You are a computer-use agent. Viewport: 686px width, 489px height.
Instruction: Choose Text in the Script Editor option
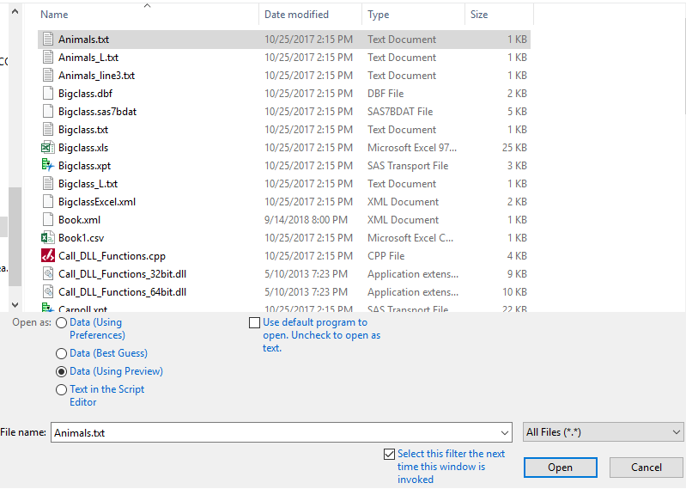click(61, 389)
